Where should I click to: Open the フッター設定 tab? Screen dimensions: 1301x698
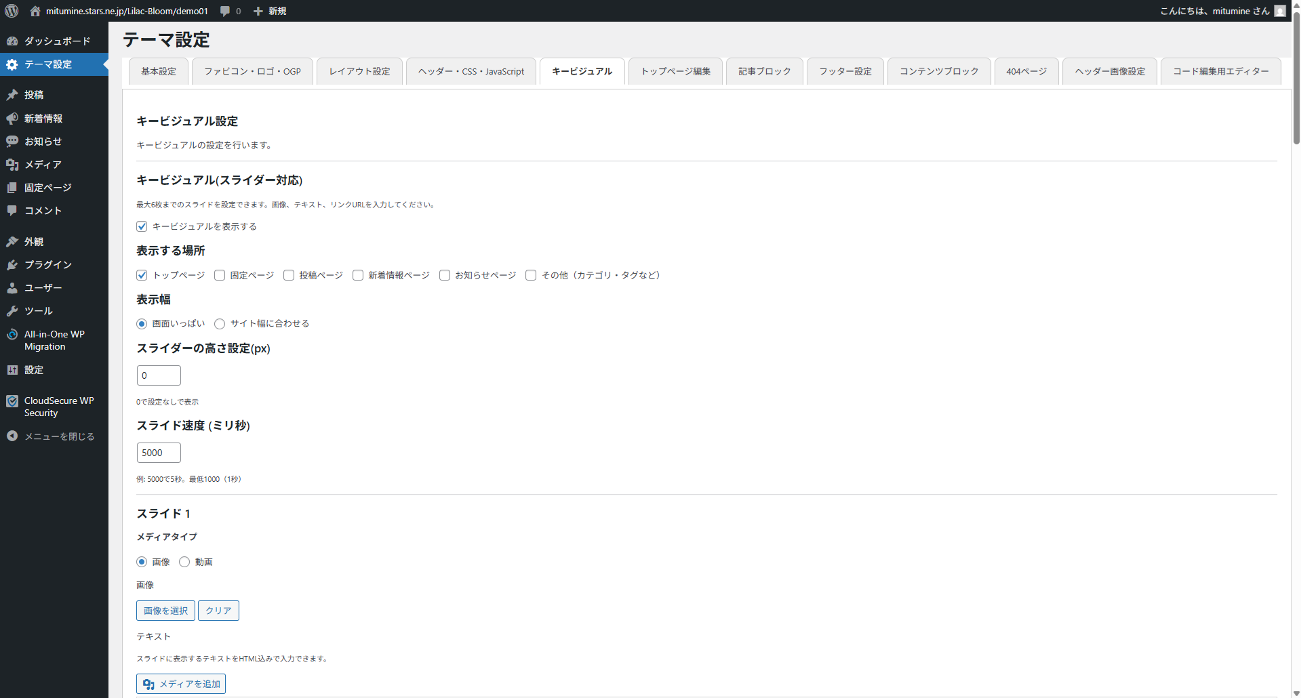845,71
